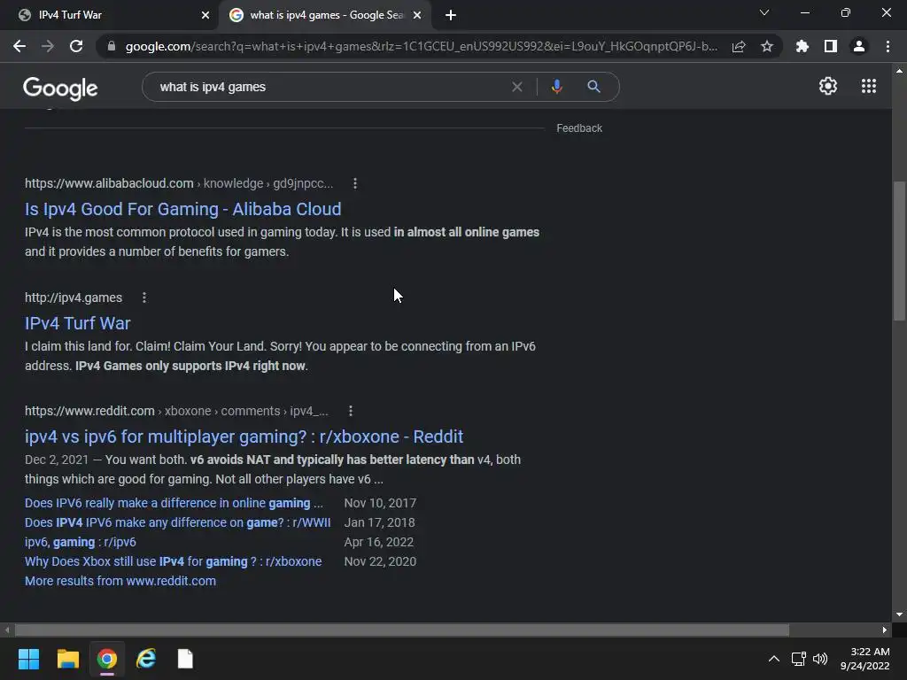
Task: Go to Google homepage via logo
Action: point(60,88)
